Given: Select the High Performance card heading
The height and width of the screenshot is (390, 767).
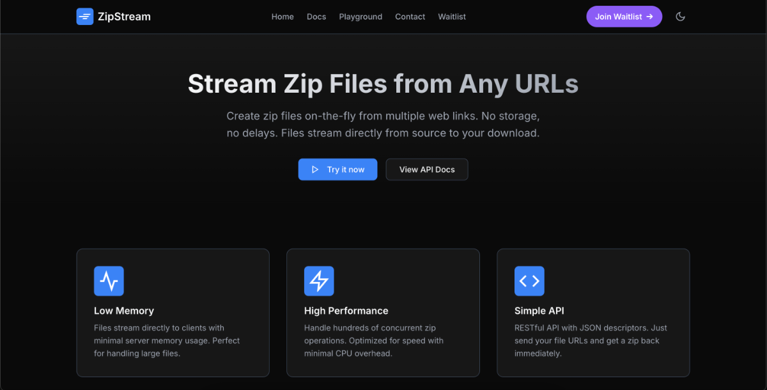Looking at the screenshot, I should click(x=346, y=311).
